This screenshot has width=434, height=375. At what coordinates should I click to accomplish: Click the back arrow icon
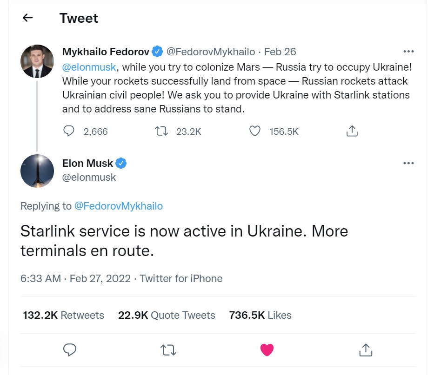(x=28, y=18)
